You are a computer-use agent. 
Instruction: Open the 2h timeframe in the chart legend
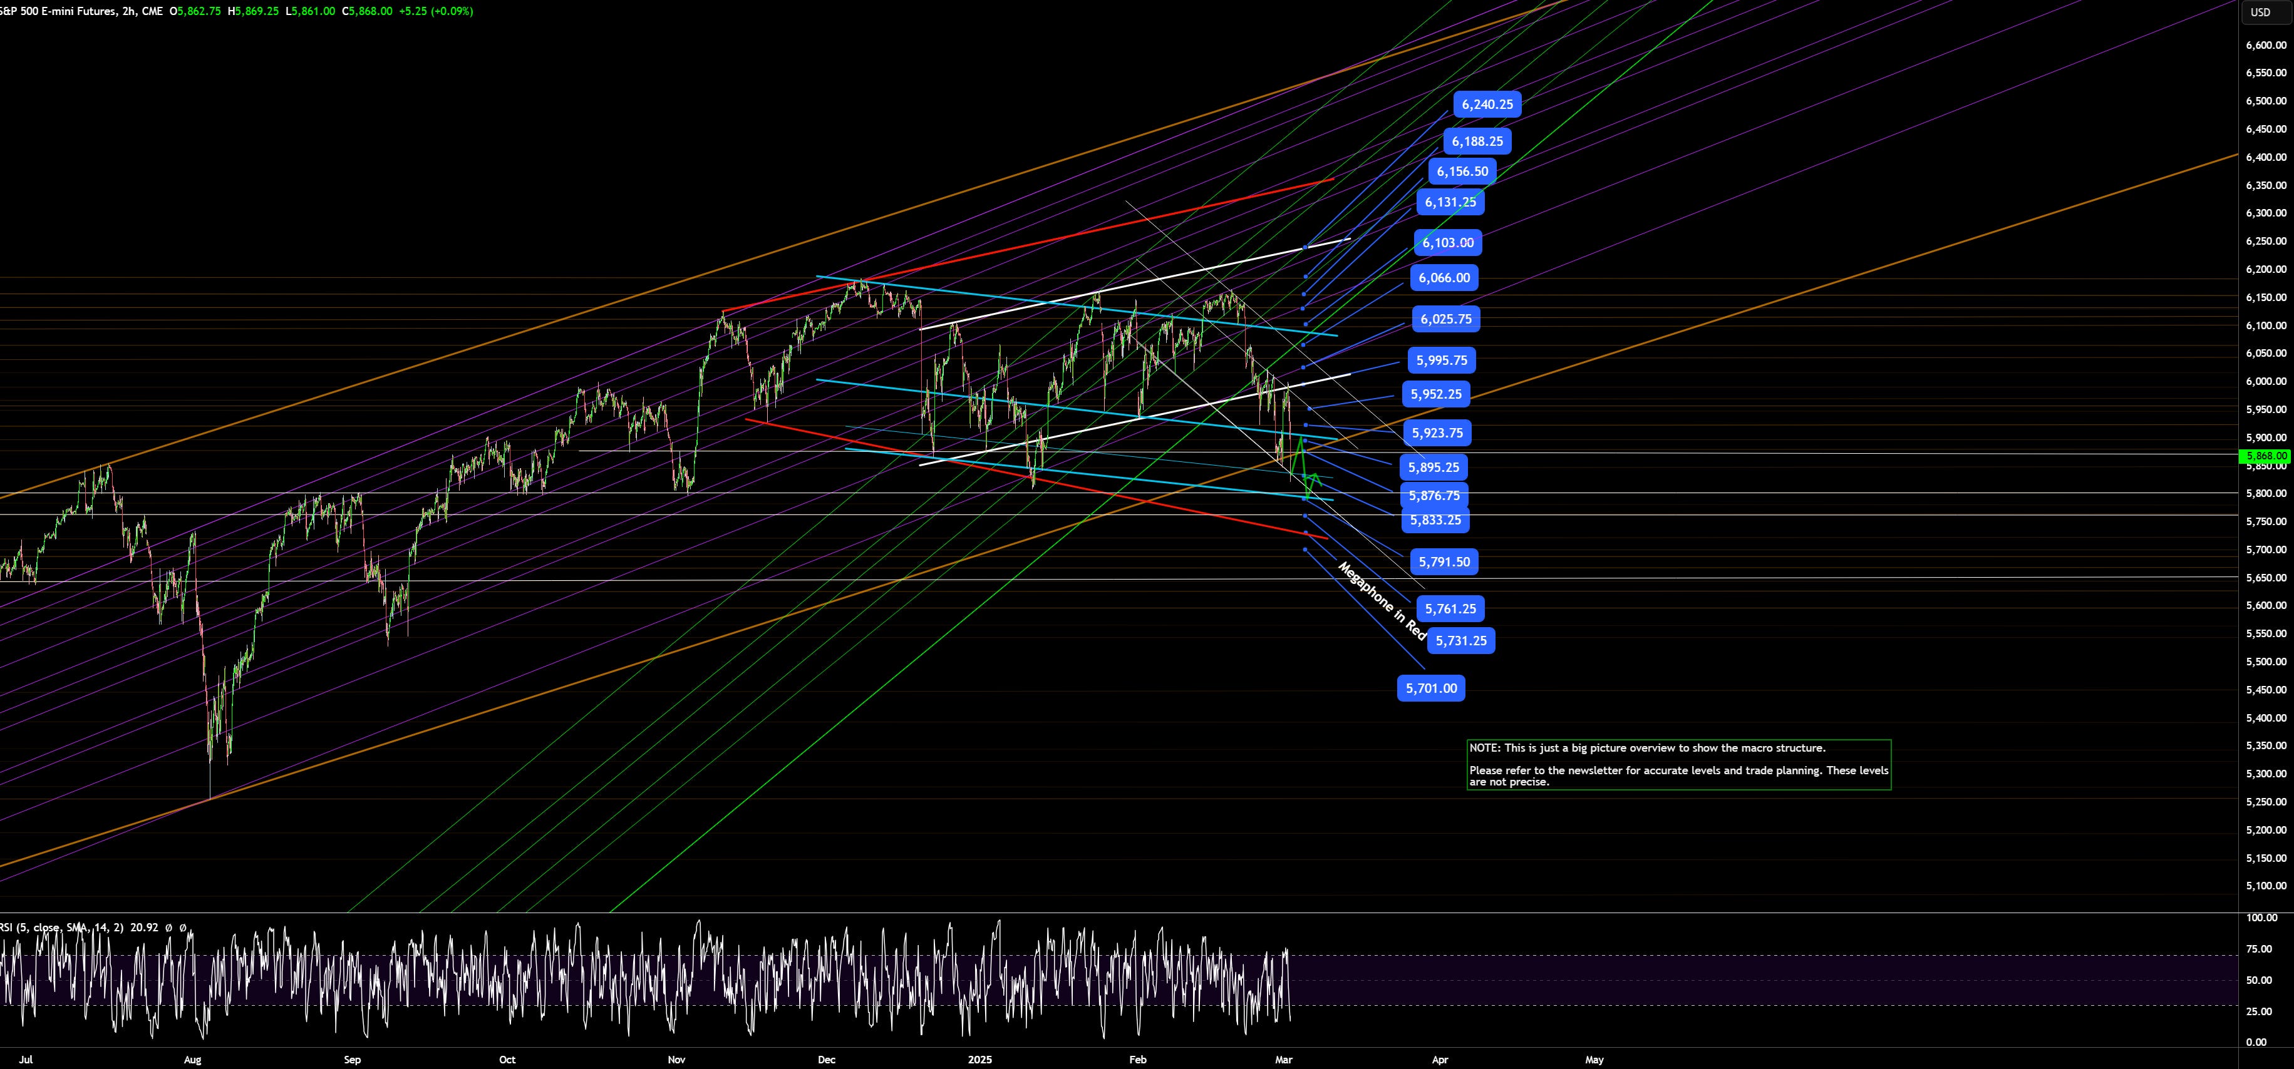click(129, 11)
